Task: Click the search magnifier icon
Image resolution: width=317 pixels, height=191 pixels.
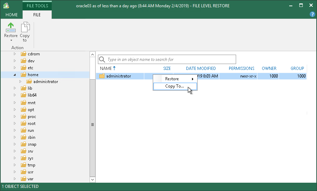Action: coord(102,60)
